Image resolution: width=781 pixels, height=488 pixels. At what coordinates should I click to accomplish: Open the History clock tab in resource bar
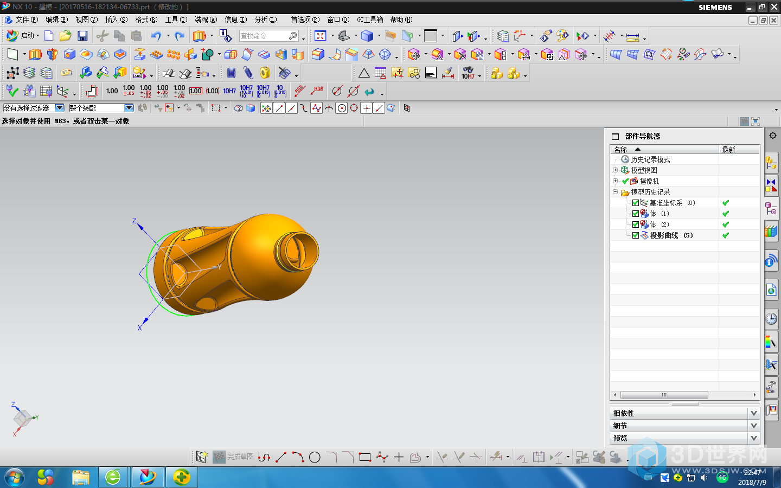pyautogui.click(x=771, y=319)
